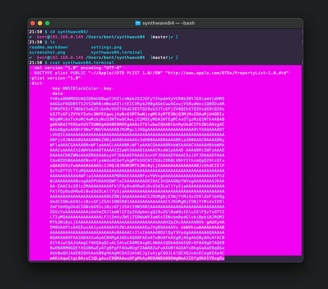Click the window title 'synthwave84 — -bash'
This screenshot has width=328, height=289.
click(168, 23)
